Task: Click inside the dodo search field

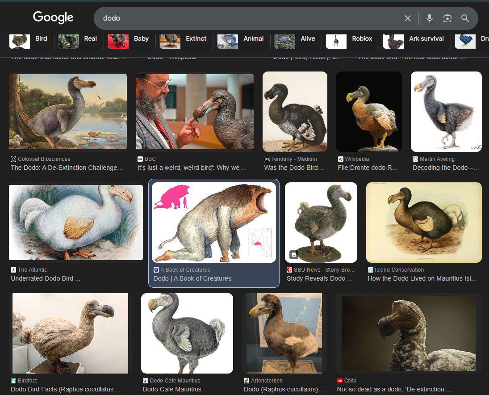Action: [246, 18]
